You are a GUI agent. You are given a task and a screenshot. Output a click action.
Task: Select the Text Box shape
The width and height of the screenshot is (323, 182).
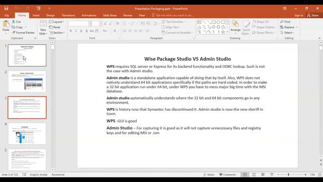pyautogui.click(x=199, y=22)
